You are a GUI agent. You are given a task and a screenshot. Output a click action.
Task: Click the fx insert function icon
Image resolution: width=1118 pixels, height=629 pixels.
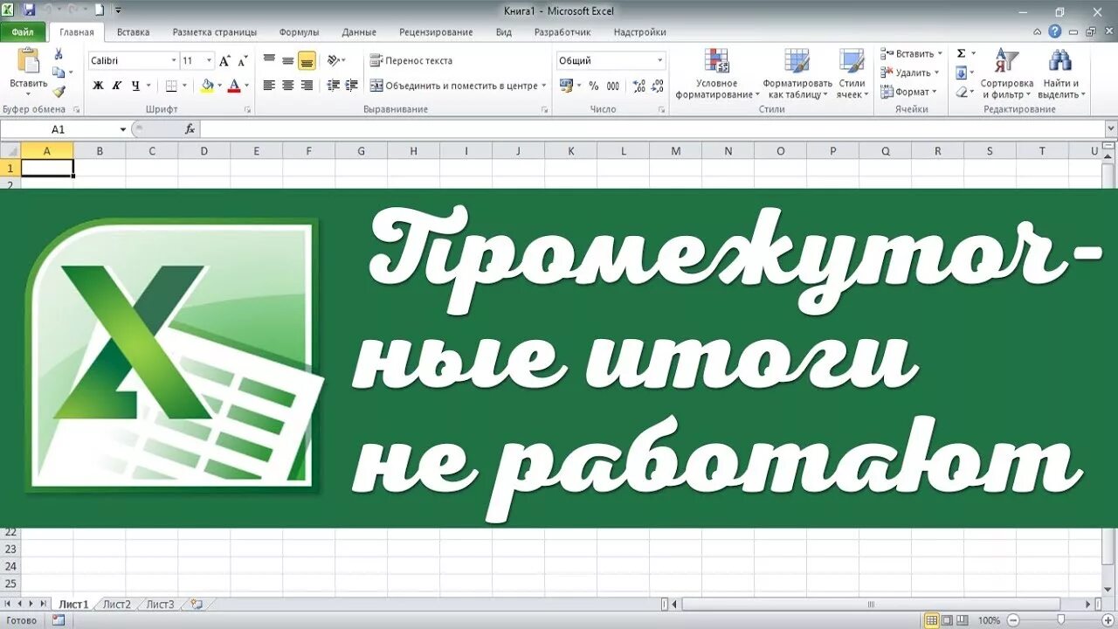(x=190, y=129)
